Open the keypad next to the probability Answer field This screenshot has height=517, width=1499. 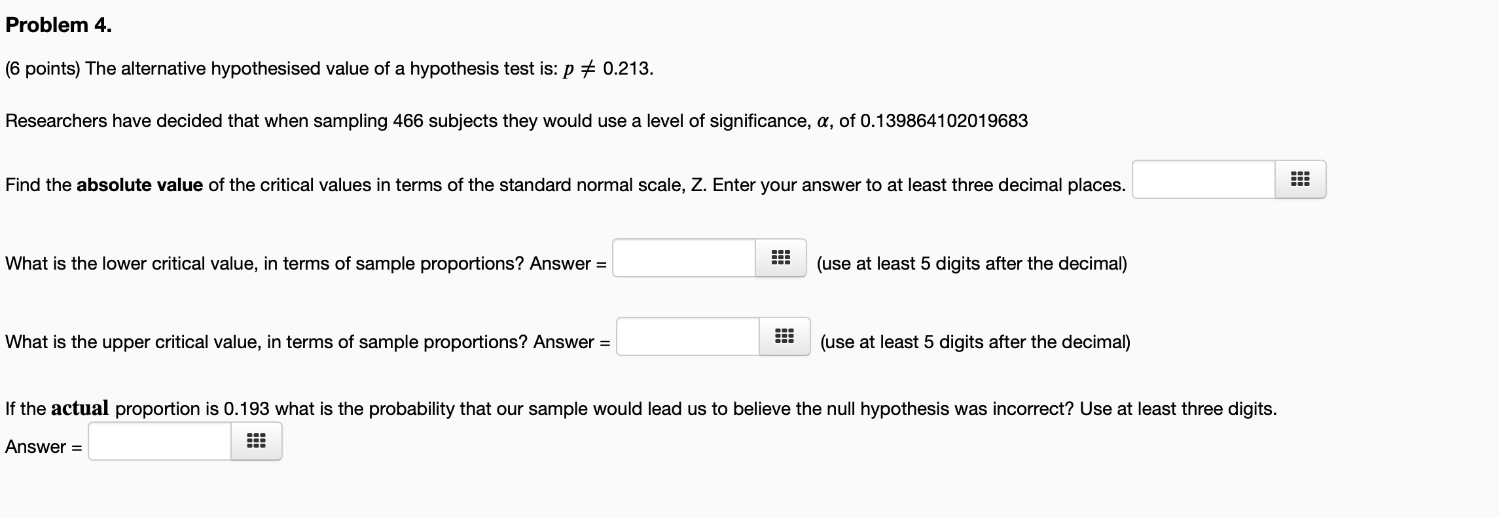[x=255, y=440]
